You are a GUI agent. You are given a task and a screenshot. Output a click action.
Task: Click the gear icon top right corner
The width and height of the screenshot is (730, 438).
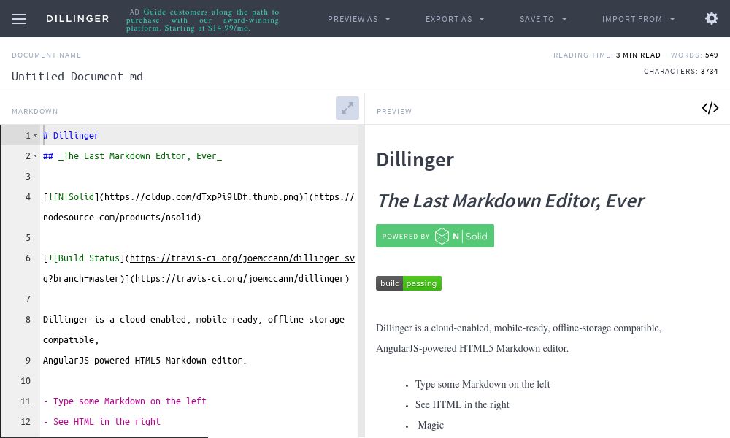[712, 18]
